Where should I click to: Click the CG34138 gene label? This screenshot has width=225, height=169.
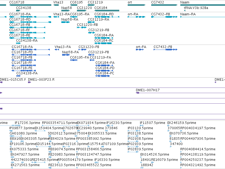(24, 8)
